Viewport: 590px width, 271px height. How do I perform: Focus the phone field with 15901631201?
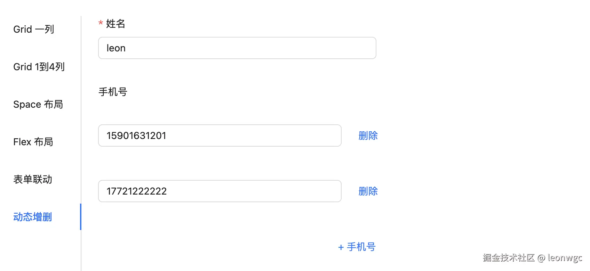point(220,135)
